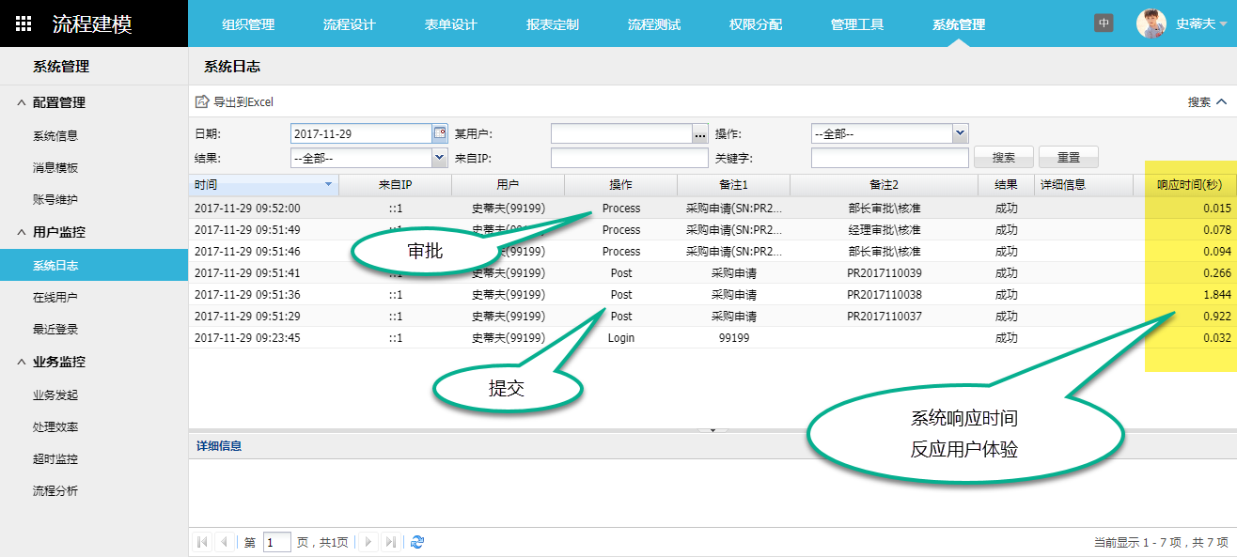This screenshot has width=1237, height=557.
Task: Click the user avatar picture
Action: 1151,23
